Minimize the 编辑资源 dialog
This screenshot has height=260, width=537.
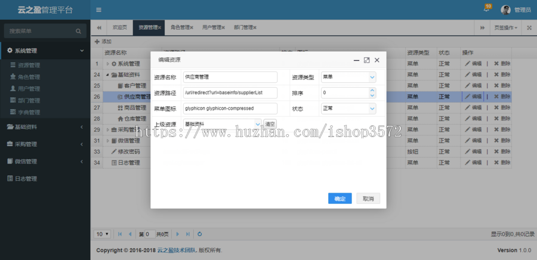click(357, 60)
